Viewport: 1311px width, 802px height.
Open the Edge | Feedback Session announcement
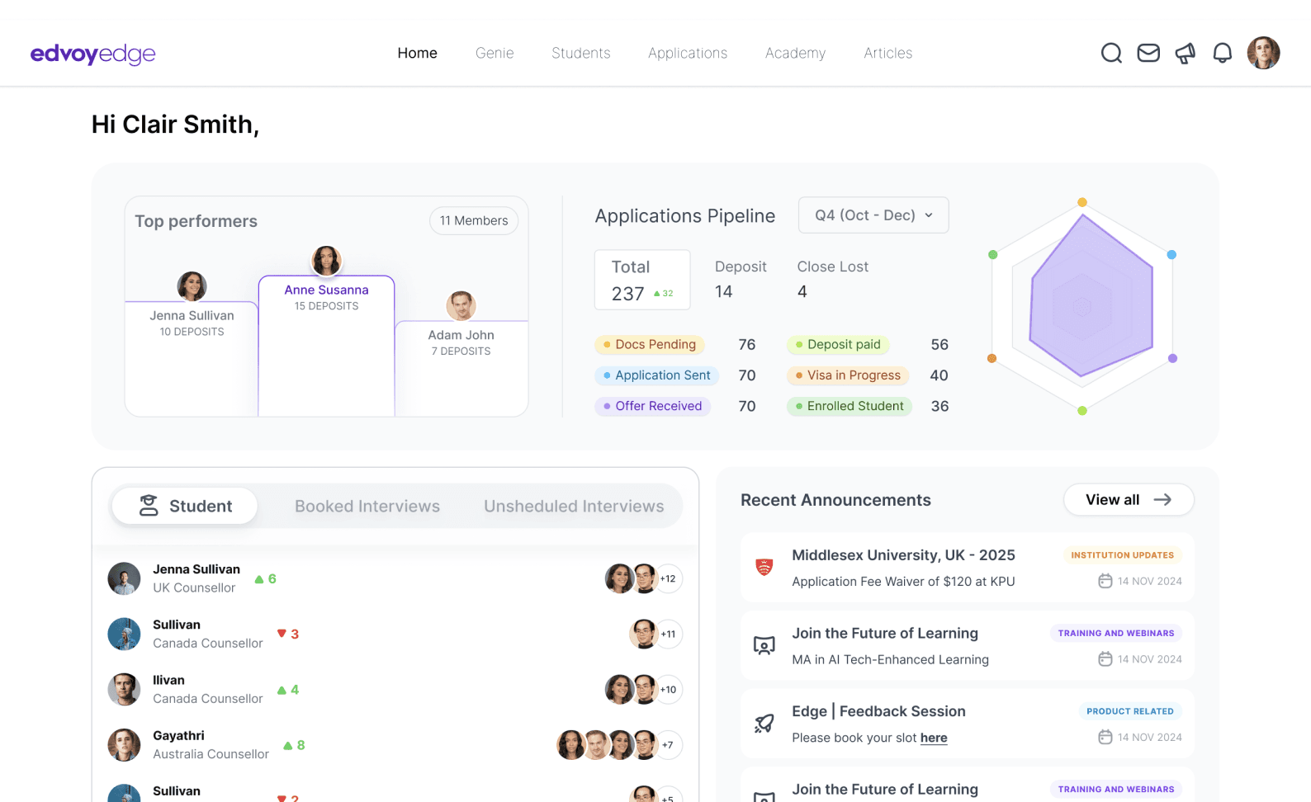point(967,724)
